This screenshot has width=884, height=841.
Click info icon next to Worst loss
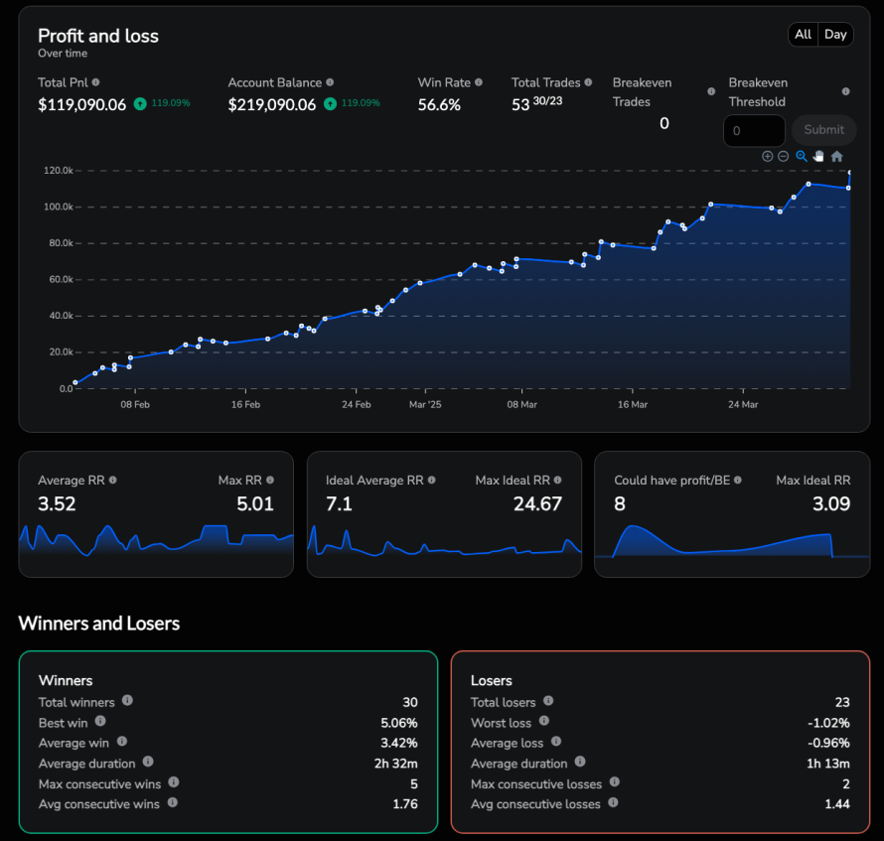tap(544, 722)
